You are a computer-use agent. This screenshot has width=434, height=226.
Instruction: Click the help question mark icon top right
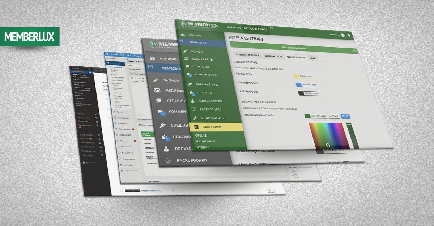coord(349,35)
